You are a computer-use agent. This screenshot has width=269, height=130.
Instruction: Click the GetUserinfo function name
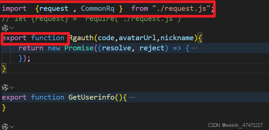pyautogui.click(x=91, y=97)
